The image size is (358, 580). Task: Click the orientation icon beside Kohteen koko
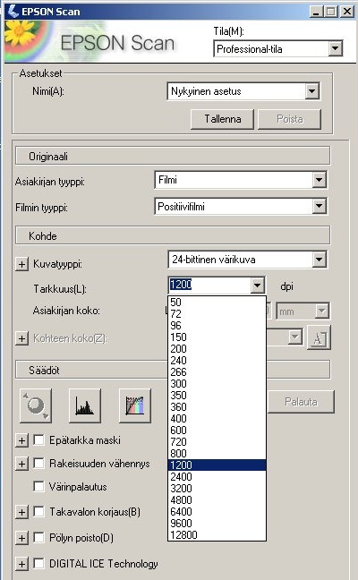coord(319,337)
